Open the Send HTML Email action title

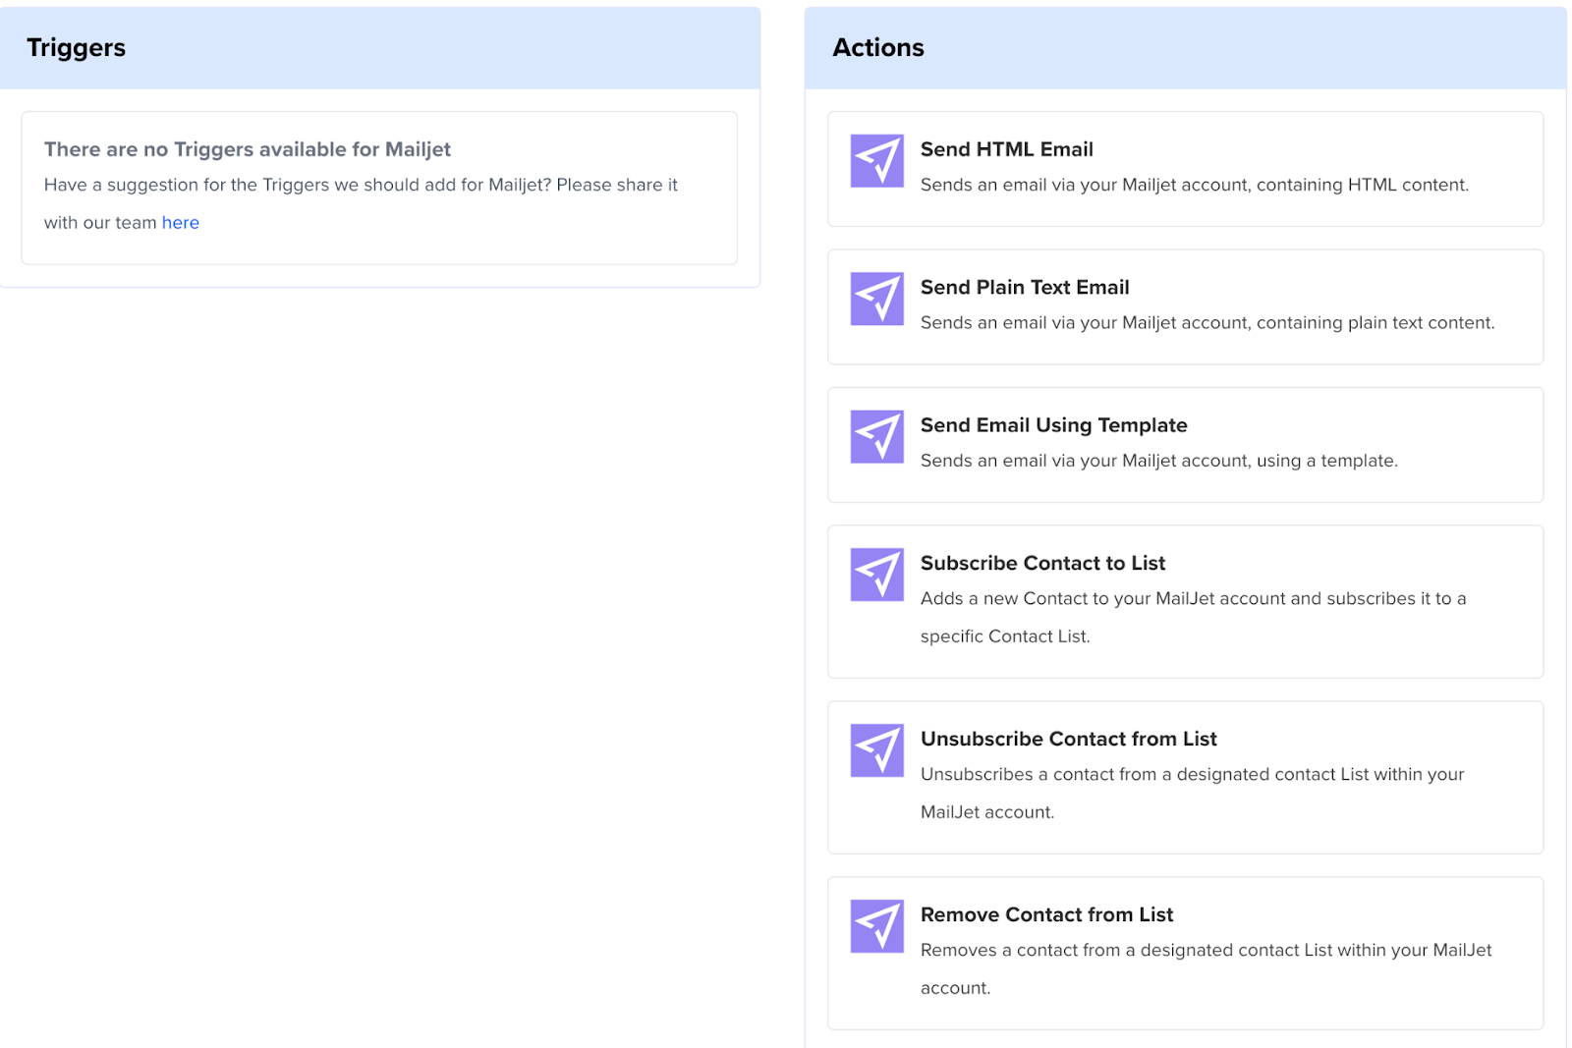pos(1006,149)
